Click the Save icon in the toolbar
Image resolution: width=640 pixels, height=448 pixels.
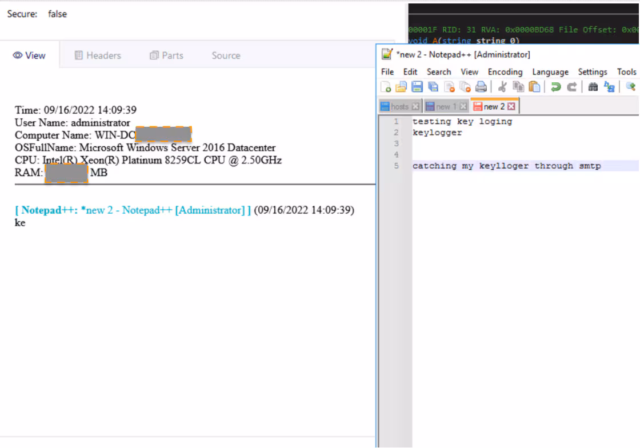pos(417,87)
